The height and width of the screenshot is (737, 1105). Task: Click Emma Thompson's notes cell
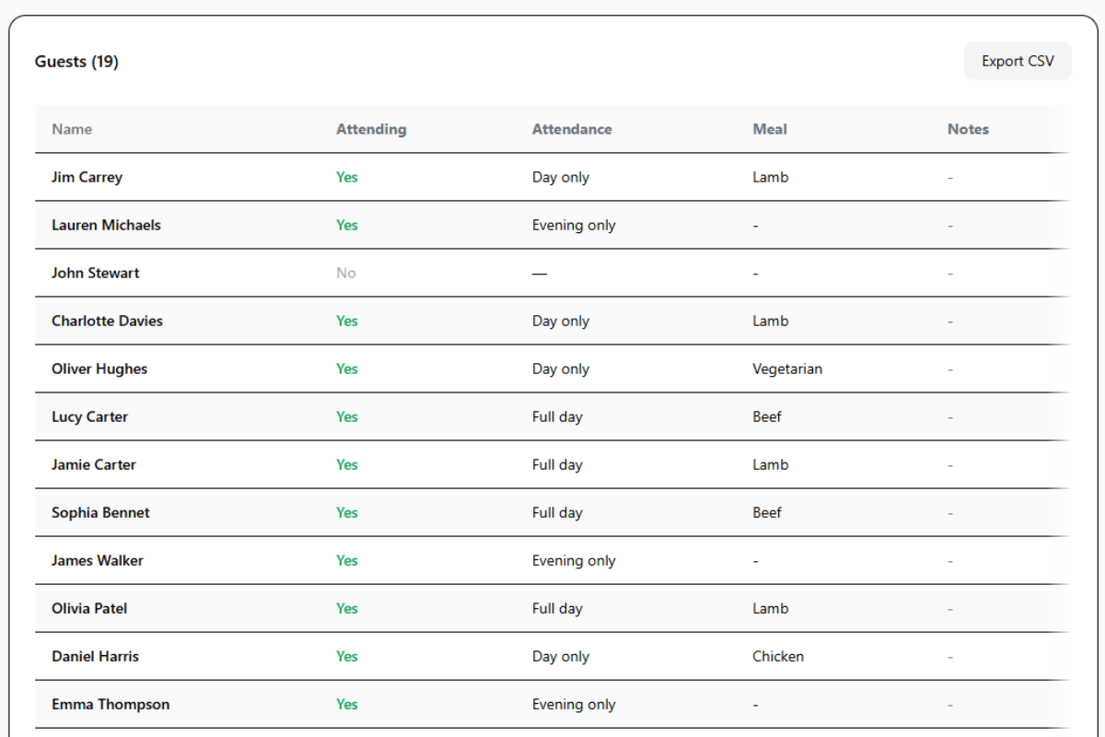tap(949, 704)
